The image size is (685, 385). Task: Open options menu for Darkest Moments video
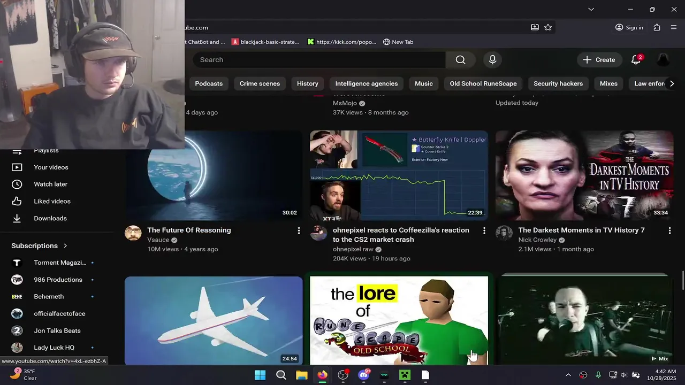669,230
